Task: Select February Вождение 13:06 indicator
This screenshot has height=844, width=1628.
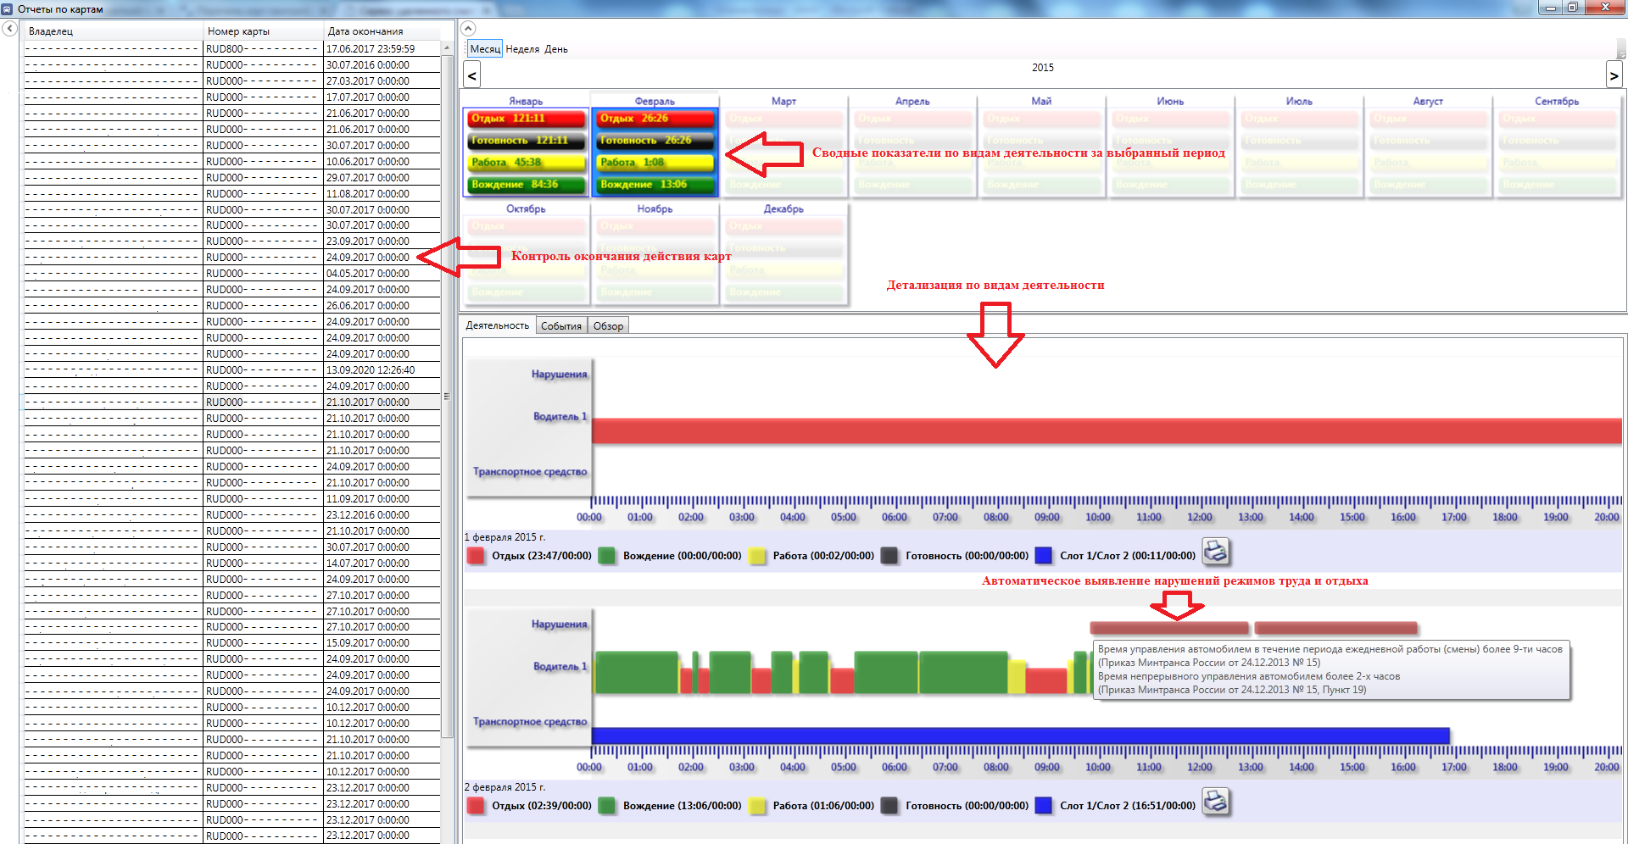Action: click(x=655, y=185)
